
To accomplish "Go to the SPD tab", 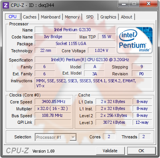I will (x=90, y=17).
